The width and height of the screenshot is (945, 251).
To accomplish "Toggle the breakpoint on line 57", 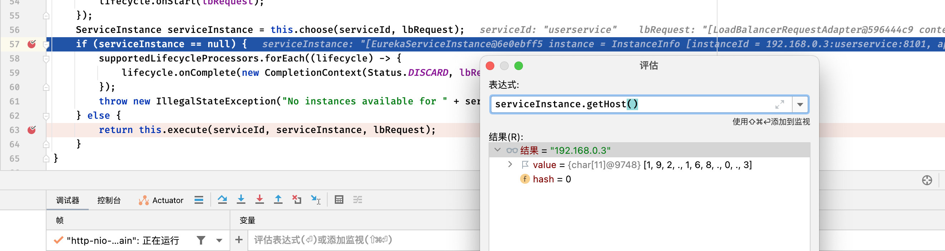I will [x=32, y=44].
